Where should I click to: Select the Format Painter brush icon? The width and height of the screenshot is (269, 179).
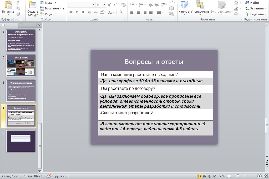coord(18,14)
